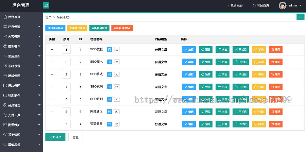Click the 模块管理 folder icon in sidebar
Image resolution: width=306 pixels, height=152 pixels.
pos(5,85)
